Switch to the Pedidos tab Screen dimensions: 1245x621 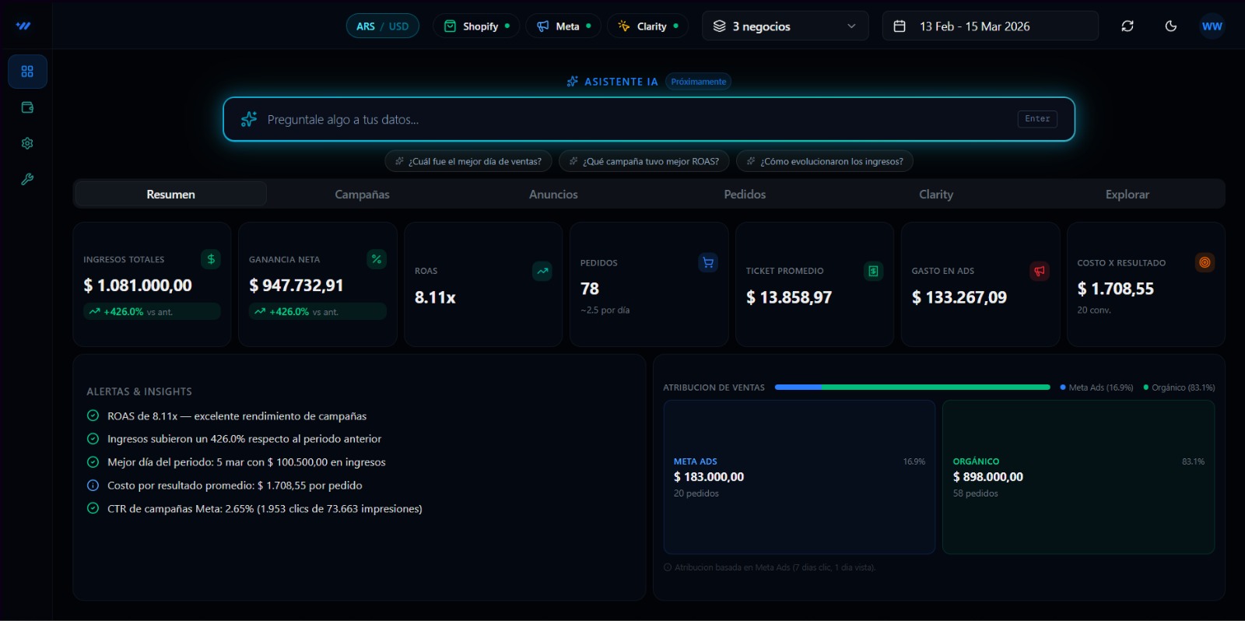745,194
